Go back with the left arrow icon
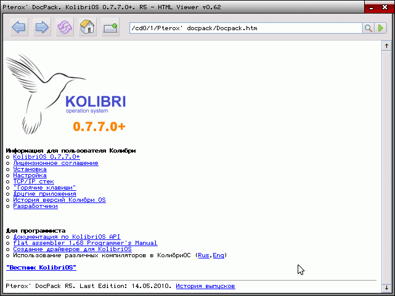Screen dimensions: 395x296 click(19, 27)
